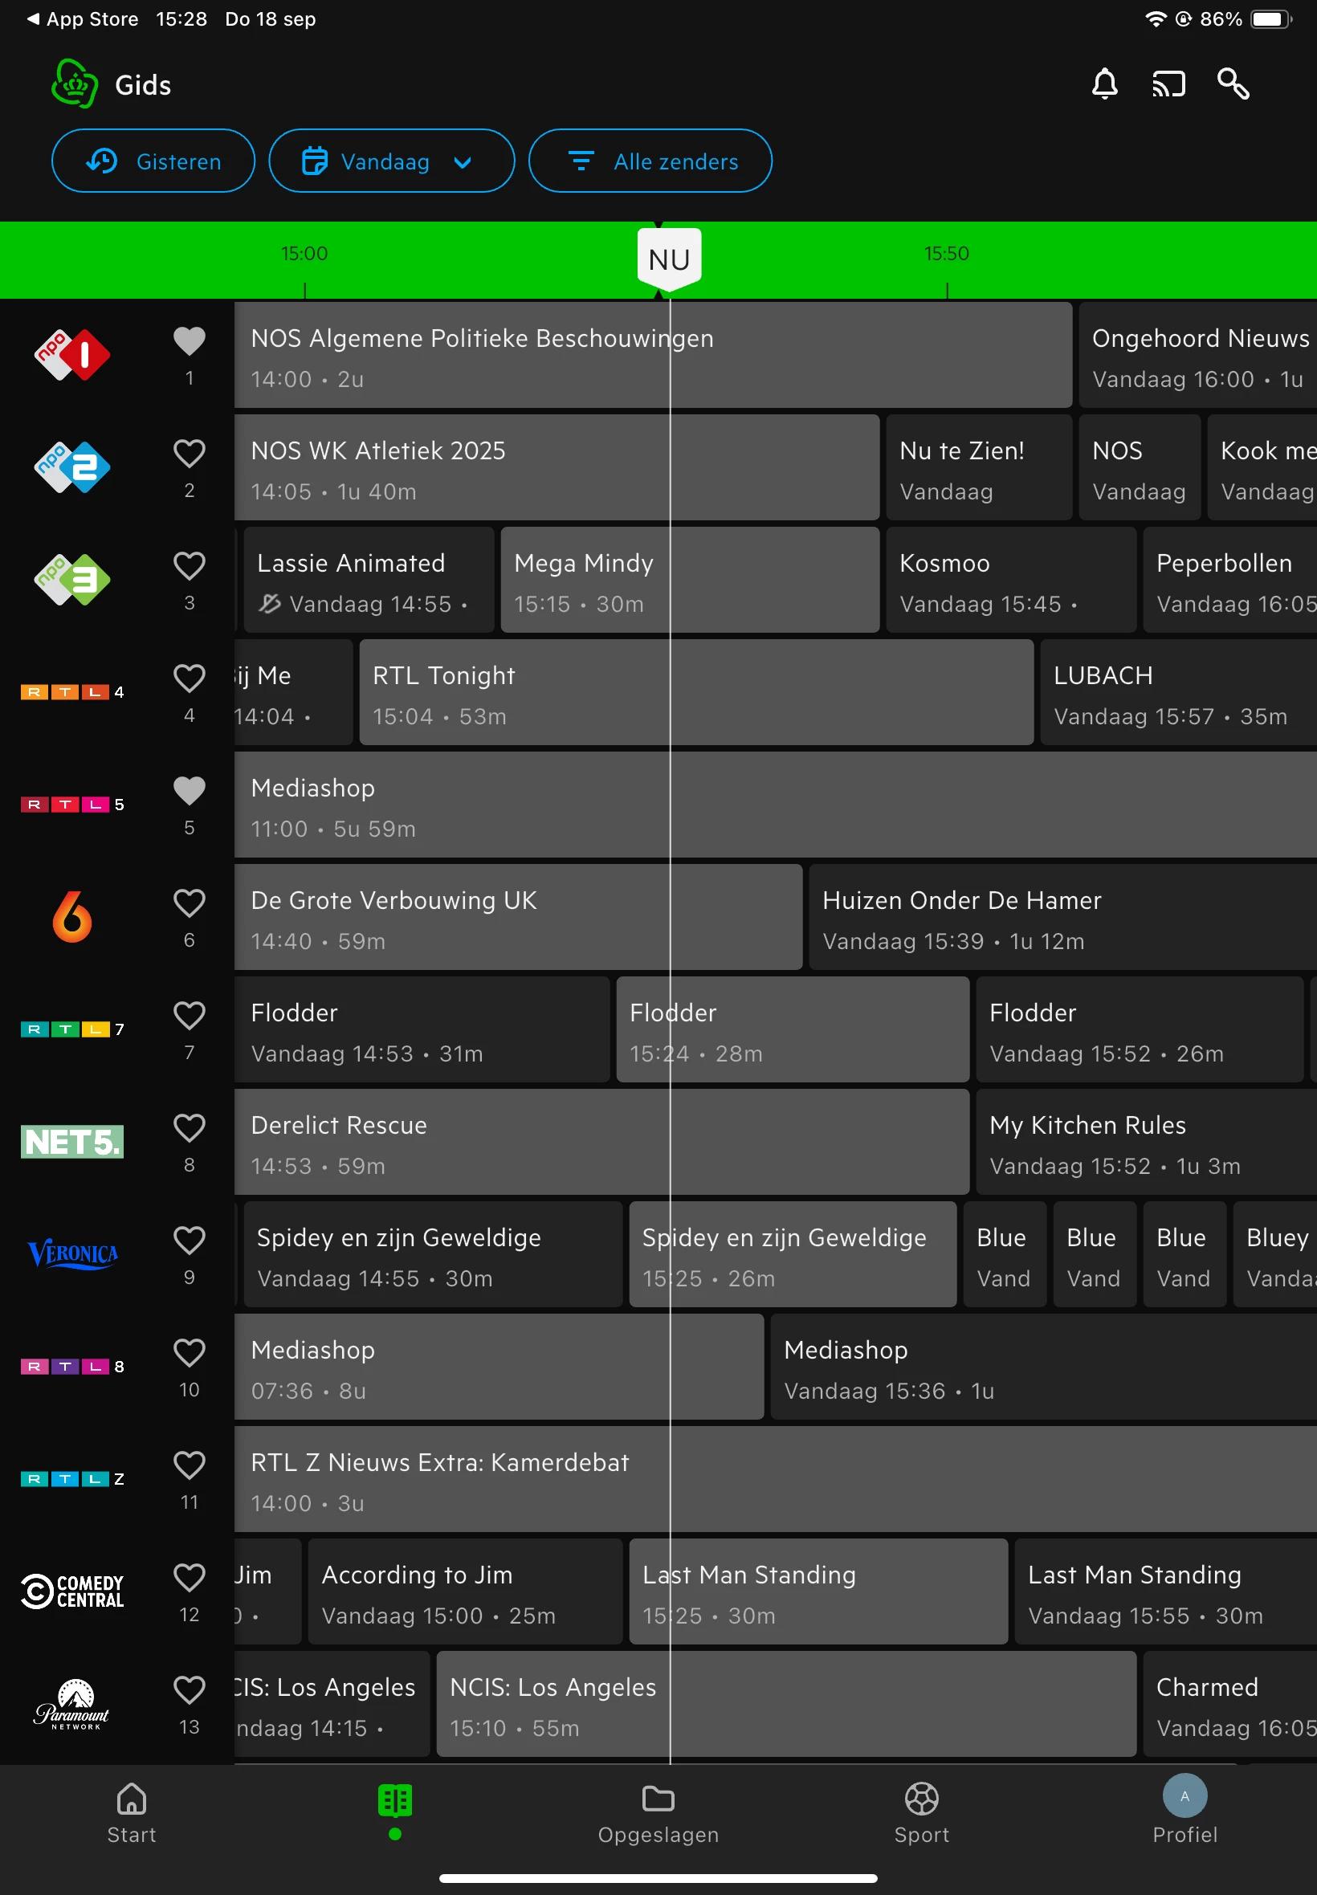Open Charmed program card
The width and height of the screenshot is (1317, 1895).
1229,1705
